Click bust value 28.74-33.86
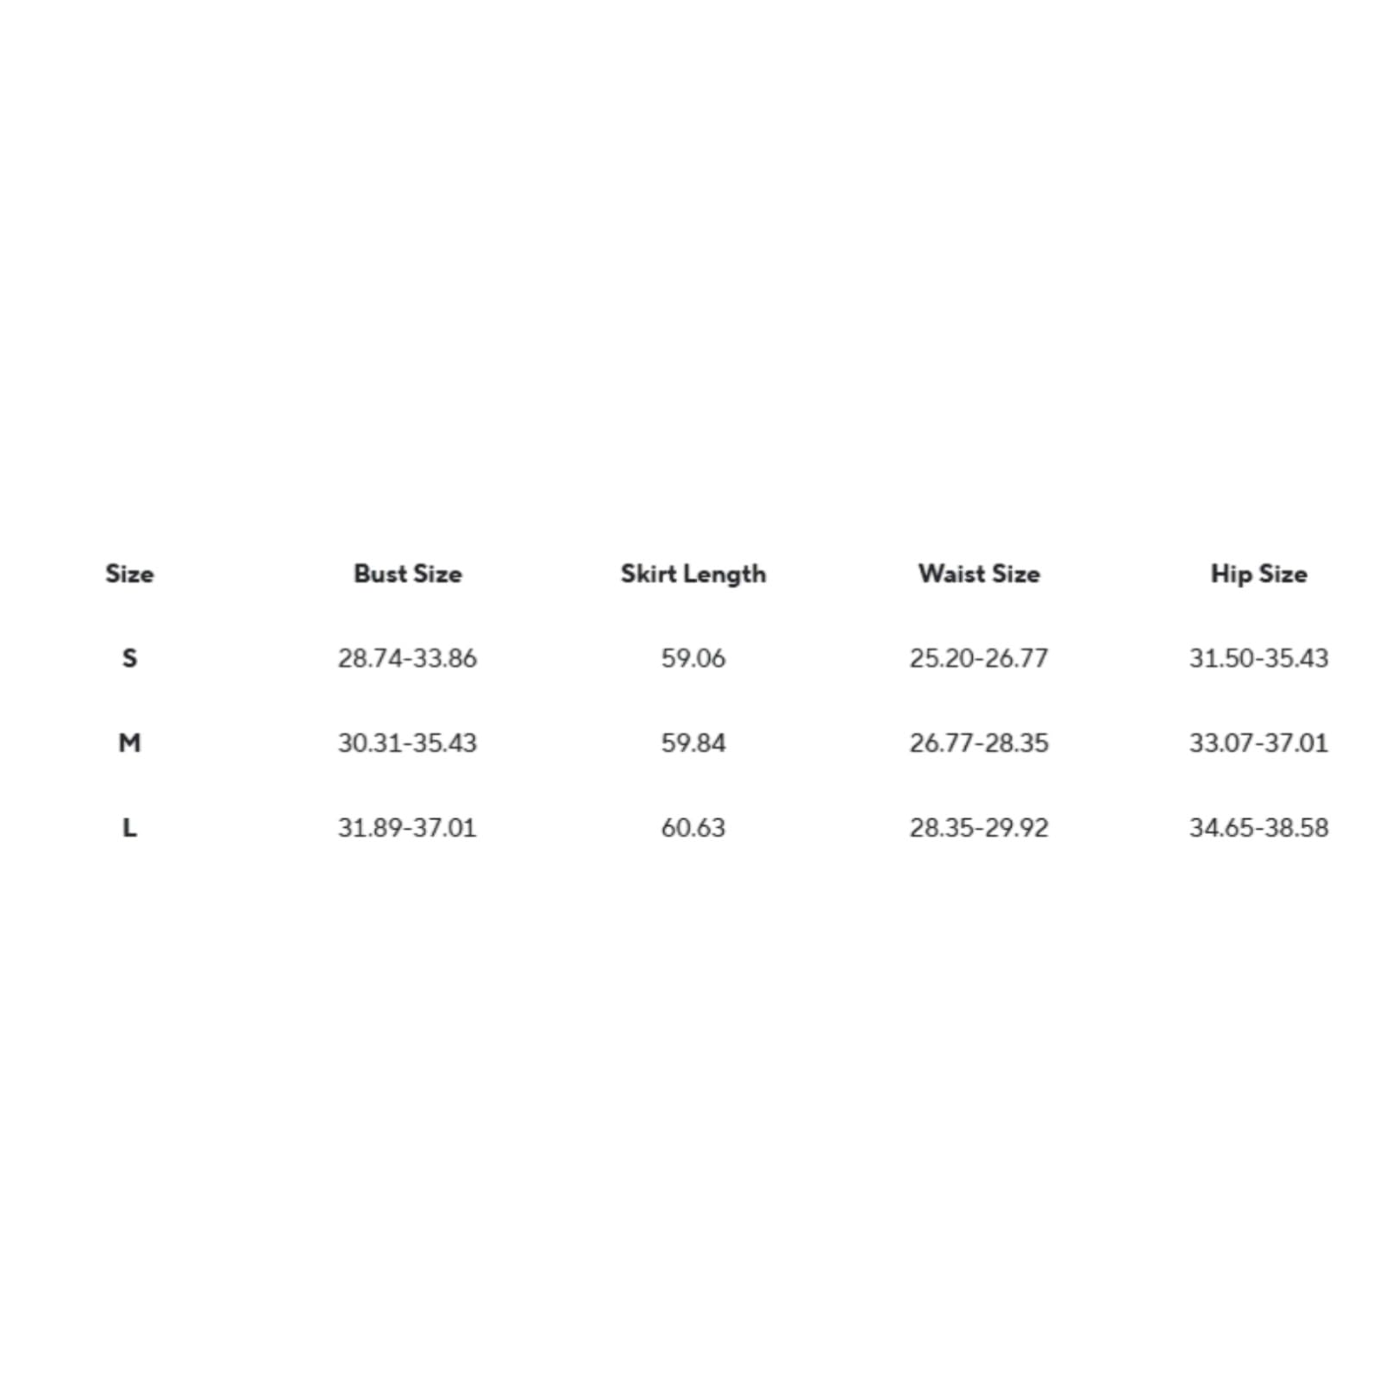The height and width of the screenshot is (1380, 1380). 407,658
